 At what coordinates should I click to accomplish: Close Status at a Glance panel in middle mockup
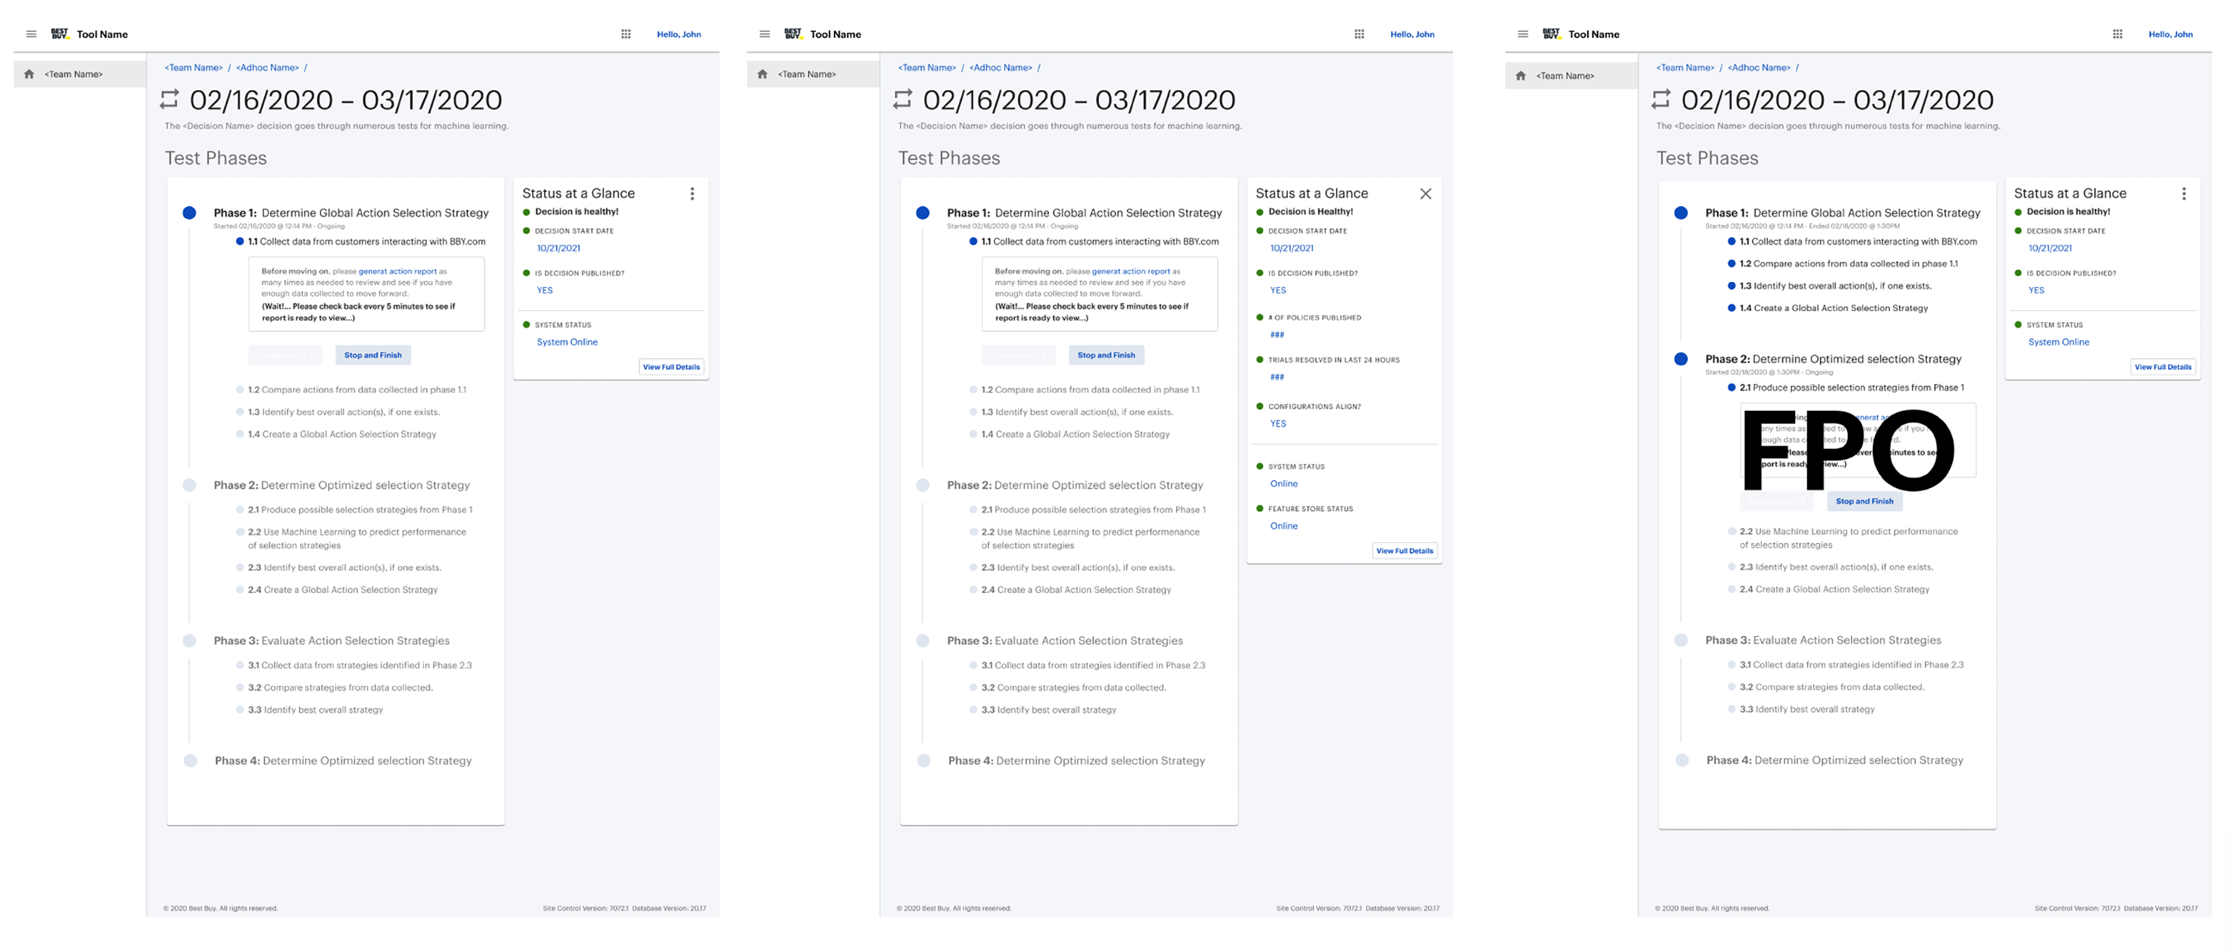1426,194
